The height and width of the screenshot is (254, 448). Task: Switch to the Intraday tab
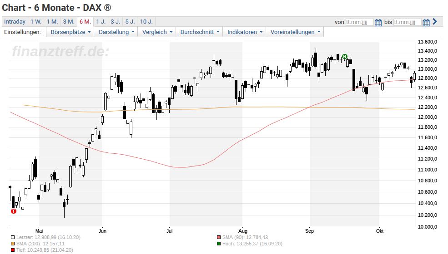(x=15, y=22)
